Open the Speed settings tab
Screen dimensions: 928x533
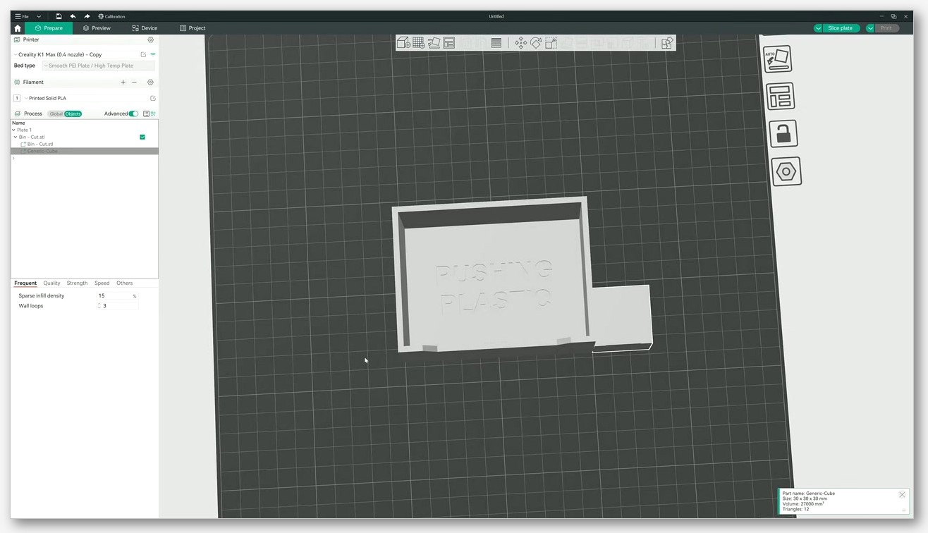(x=102, y=283)
